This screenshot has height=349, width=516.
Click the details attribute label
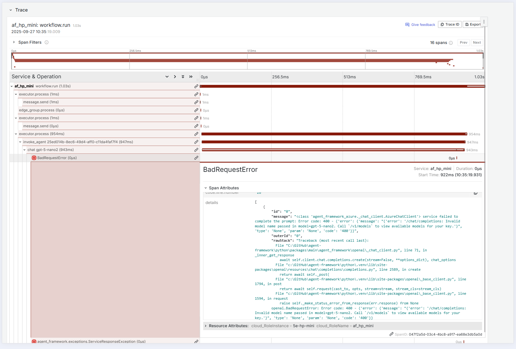pos(212,203)
